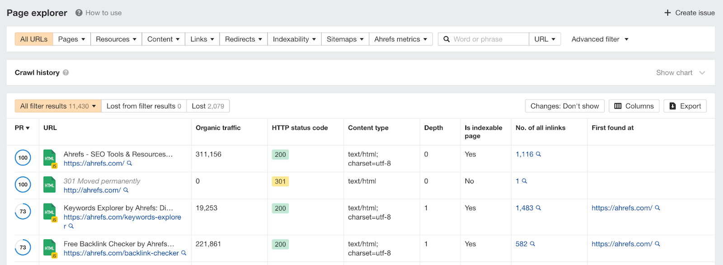Click magnifier in First found at for Keywords Explorer row
The height and width of the screenshot is (265, 723).
[657, 208]
